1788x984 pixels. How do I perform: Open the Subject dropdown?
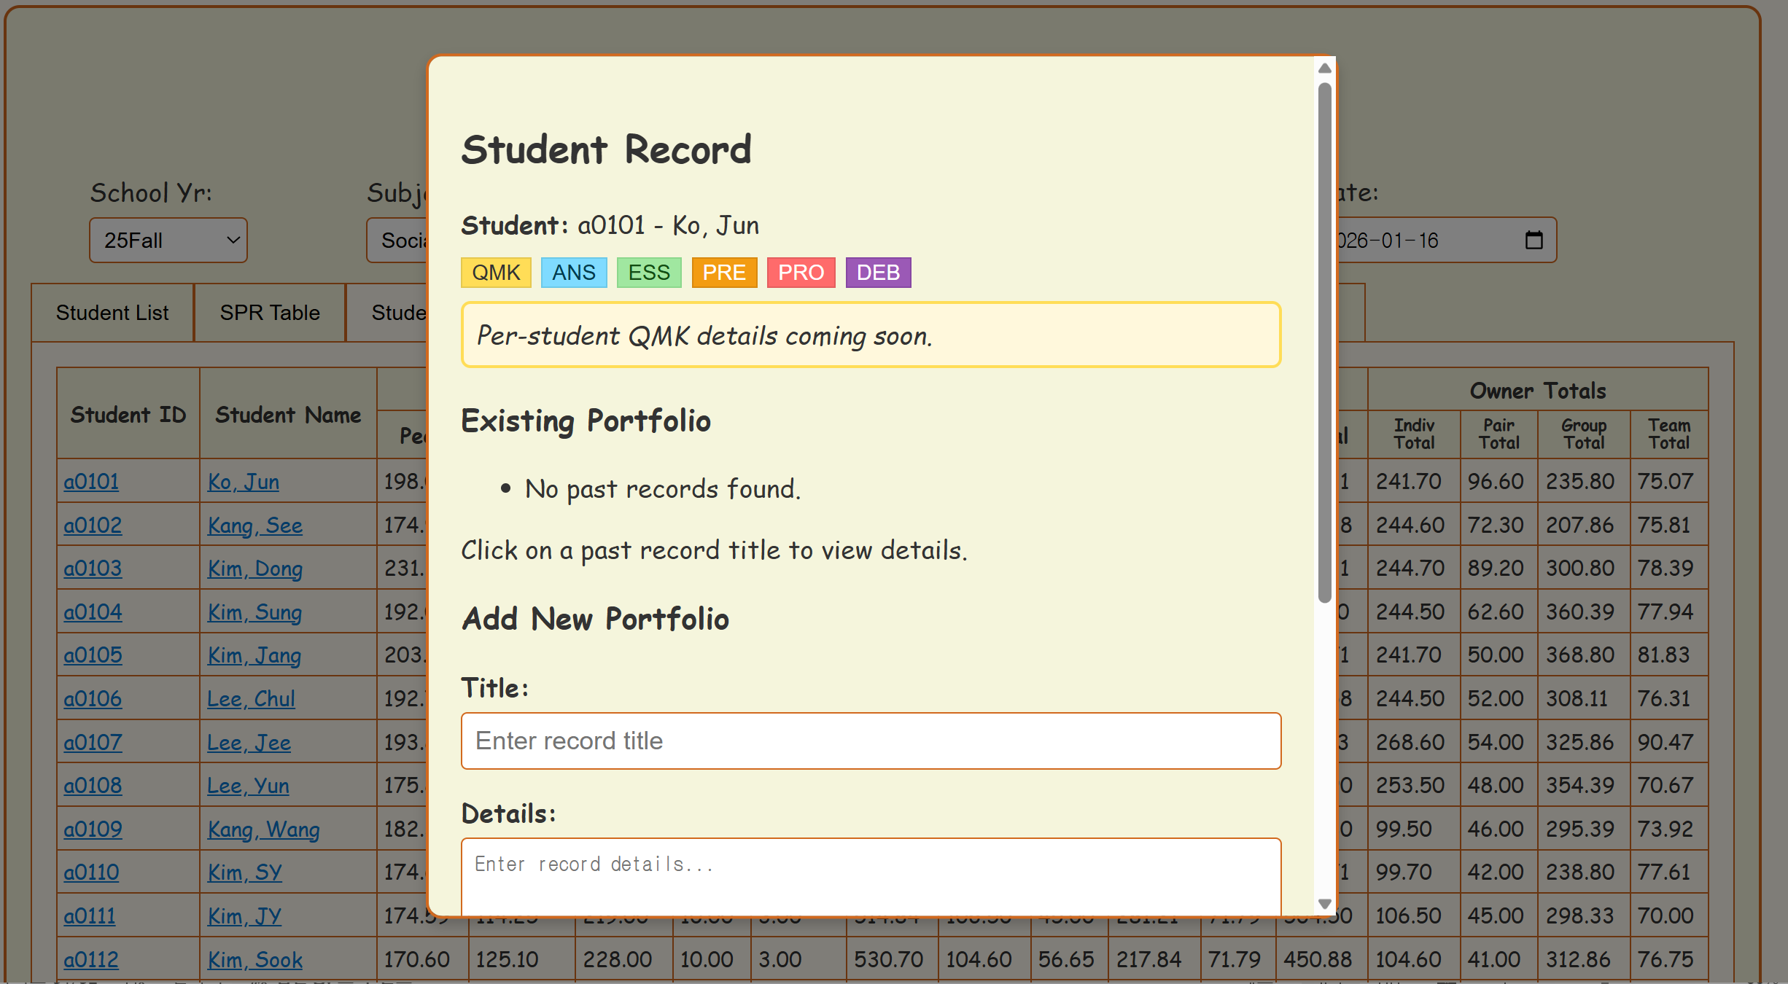pos(397,240)
